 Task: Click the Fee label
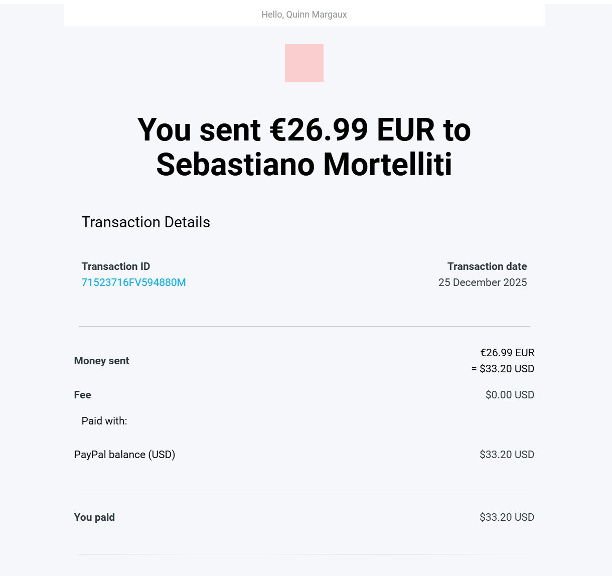(82, 395)
